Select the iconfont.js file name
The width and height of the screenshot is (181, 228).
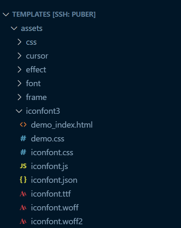[49, 166]
